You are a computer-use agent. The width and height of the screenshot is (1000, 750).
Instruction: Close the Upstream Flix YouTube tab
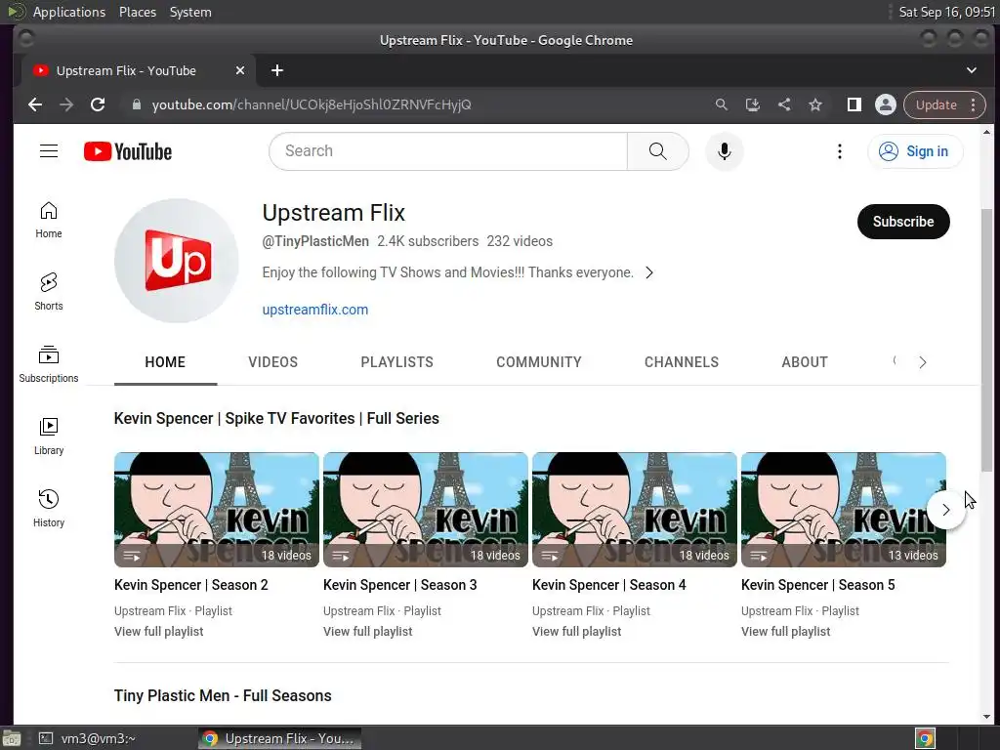pyautogui.click(x=240, y=70)
